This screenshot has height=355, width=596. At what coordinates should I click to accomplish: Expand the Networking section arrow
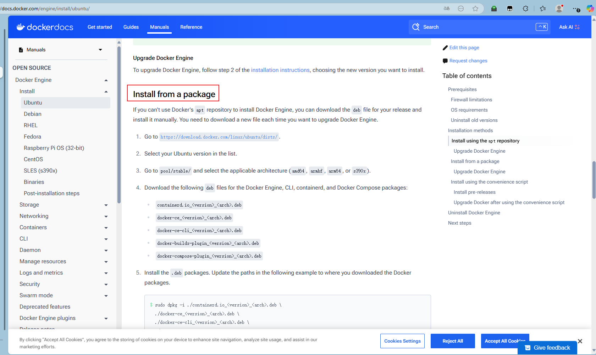(106, 216)
